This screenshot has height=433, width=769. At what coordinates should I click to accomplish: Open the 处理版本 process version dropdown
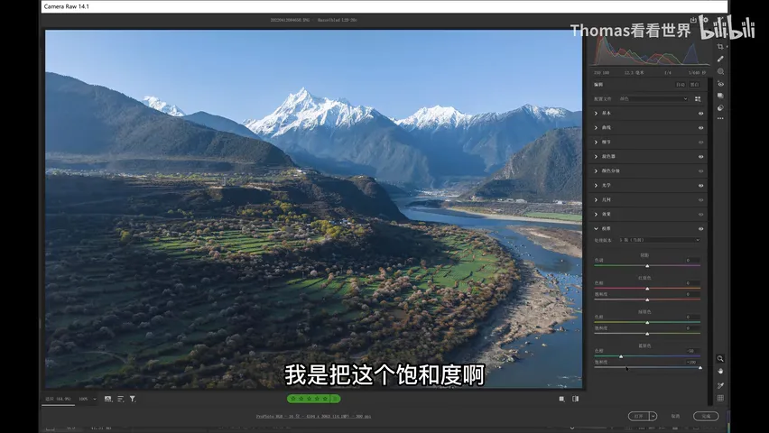659,240
